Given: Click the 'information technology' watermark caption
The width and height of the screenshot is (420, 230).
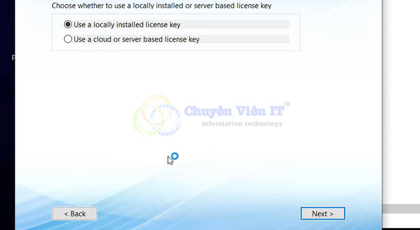Looking at the screenshot, I should coord(242,124).
